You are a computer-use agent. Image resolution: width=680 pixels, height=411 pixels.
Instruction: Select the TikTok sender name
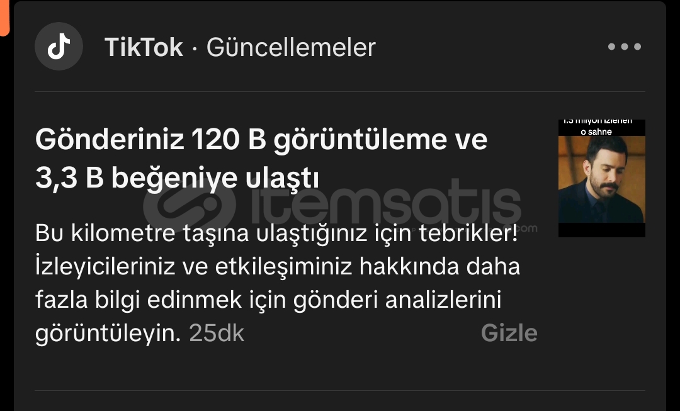144,47
